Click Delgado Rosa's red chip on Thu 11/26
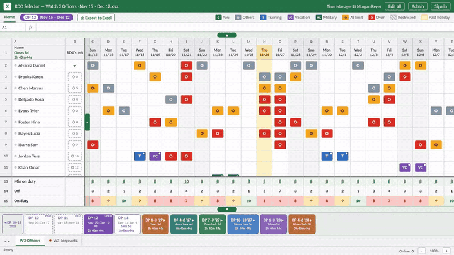The height and width of the screenshot is (255, 454). click(x=264, y=99)
